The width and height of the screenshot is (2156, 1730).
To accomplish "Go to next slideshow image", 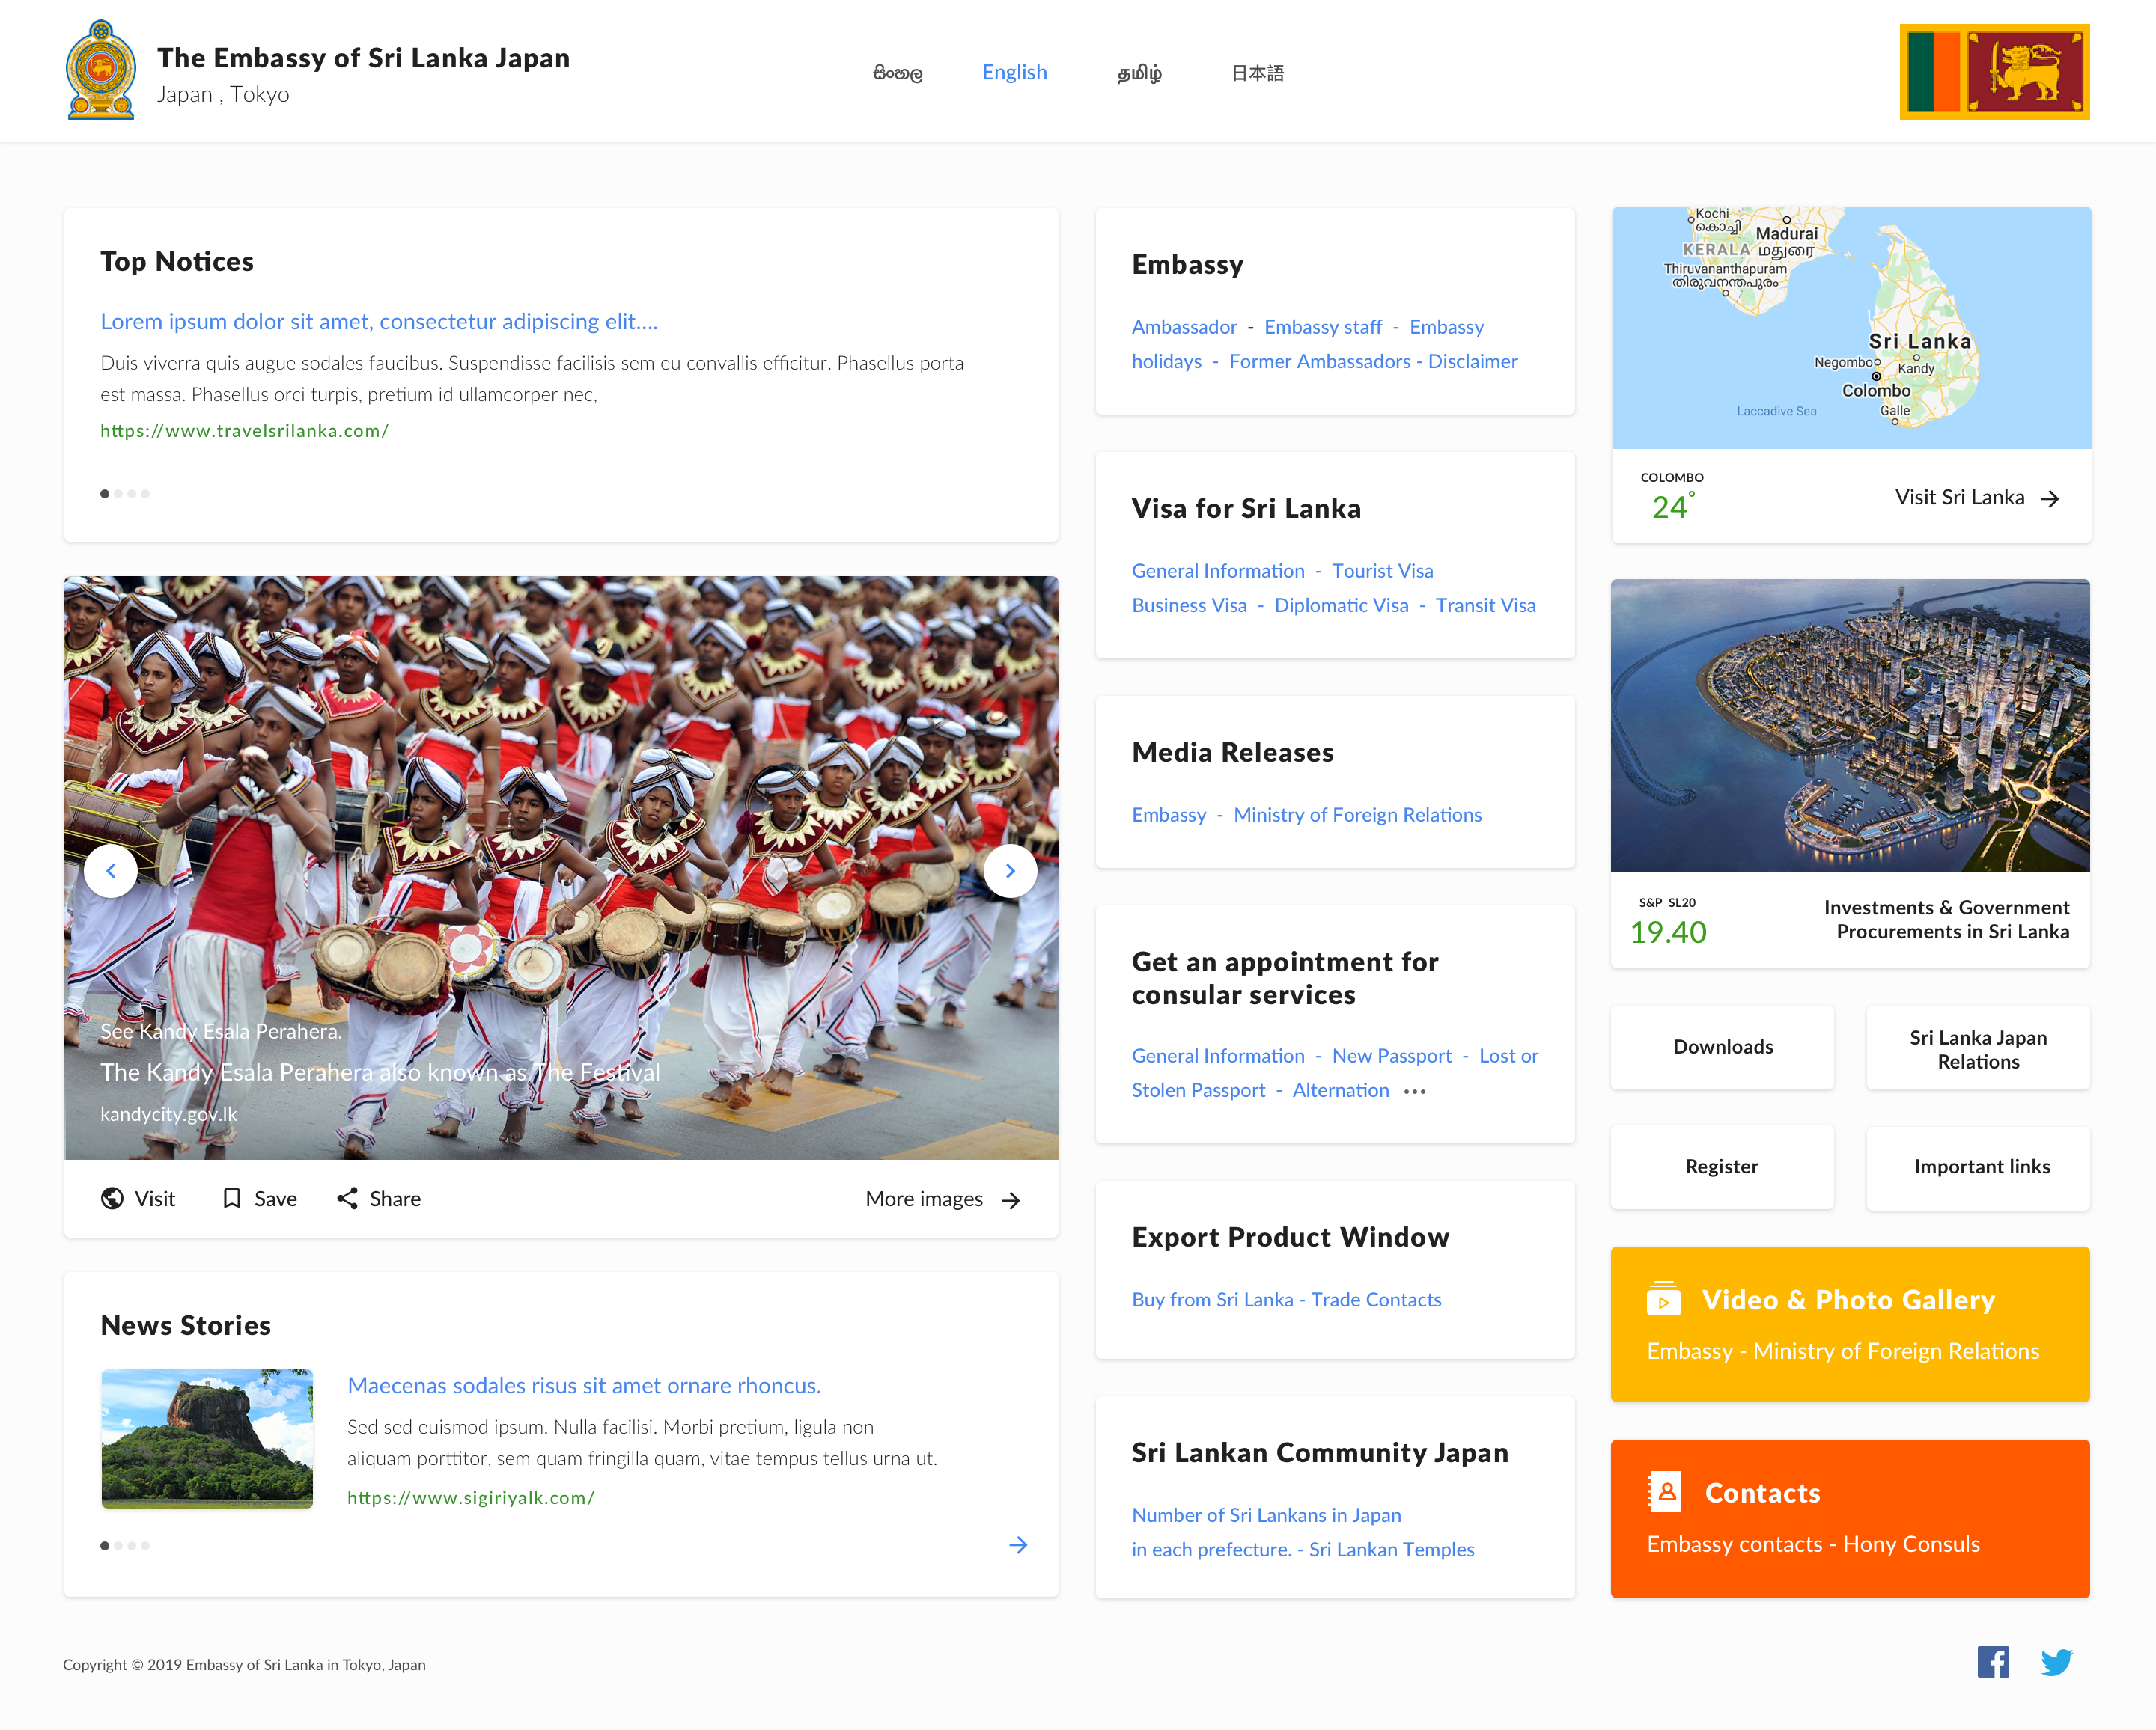I will click(x=1009, y=870).
